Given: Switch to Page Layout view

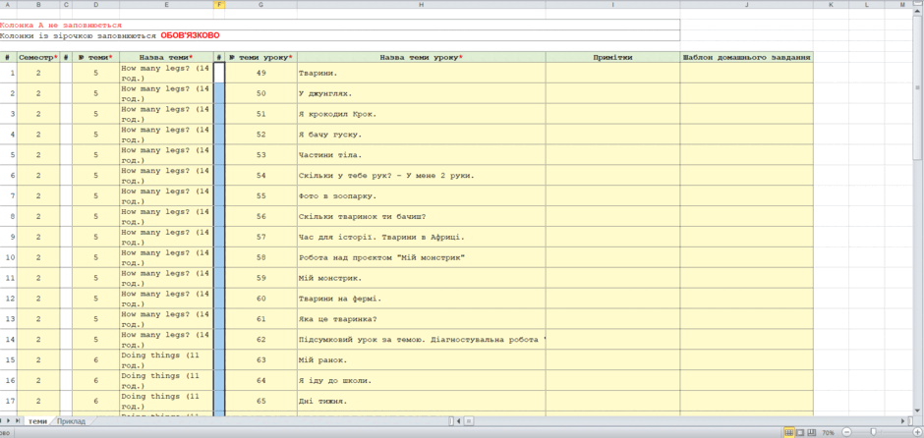Looking at the screenshot, I should point(800,433).
